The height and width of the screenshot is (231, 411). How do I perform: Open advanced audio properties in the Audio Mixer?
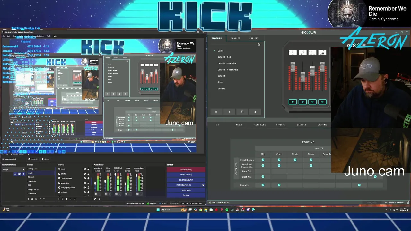(95, 199)
